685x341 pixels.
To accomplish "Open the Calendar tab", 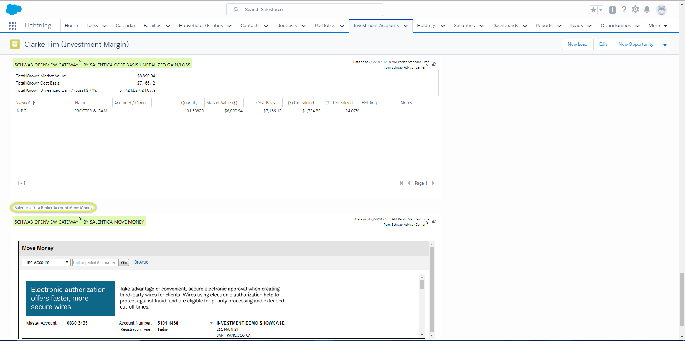I will [x=125, y=26].
